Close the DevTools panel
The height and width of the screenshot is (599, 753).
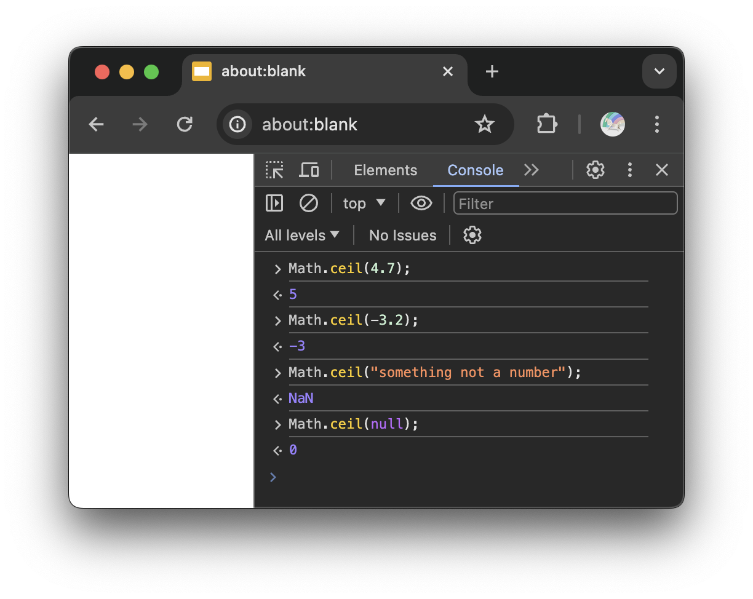pos(662,170)
